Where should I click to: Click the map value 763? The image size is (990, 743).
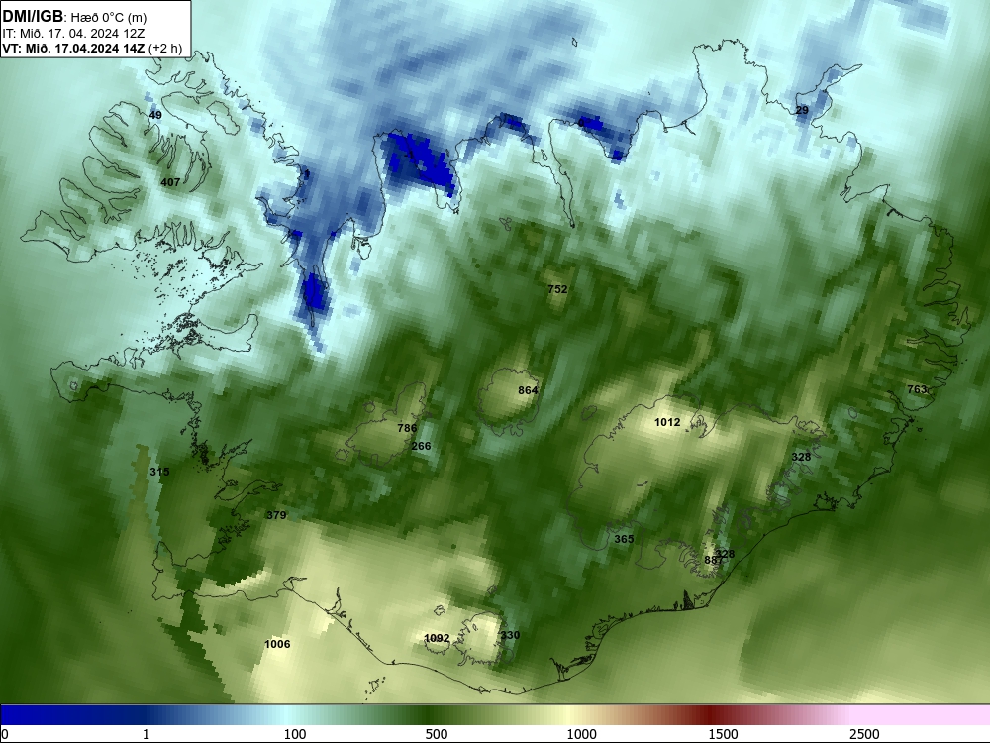tap(916, 389)
